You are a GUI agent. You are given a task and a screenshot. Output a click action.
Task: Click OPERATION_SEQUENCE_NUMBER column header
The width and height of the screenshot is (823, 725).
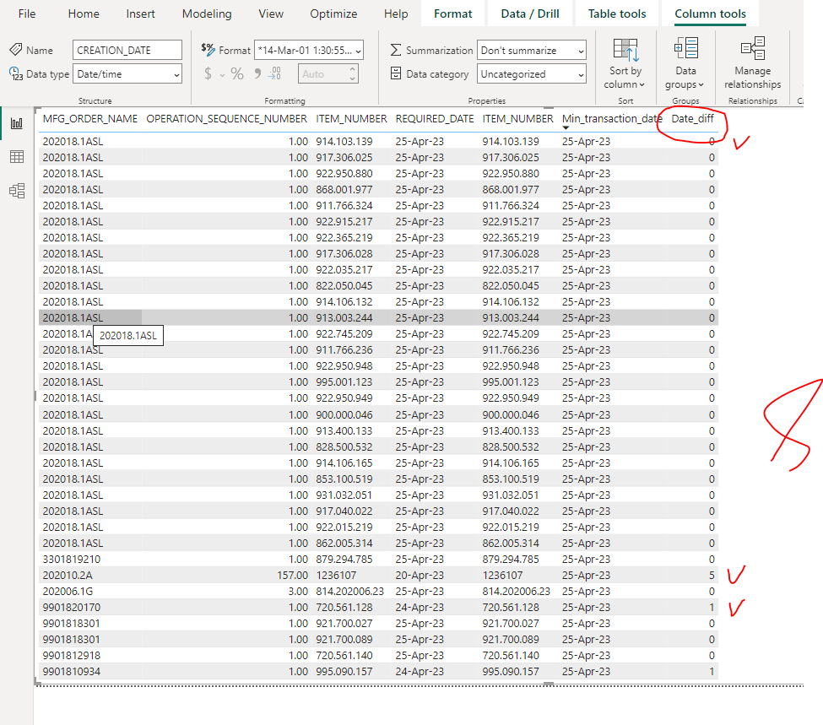click(x=227, y=119)
